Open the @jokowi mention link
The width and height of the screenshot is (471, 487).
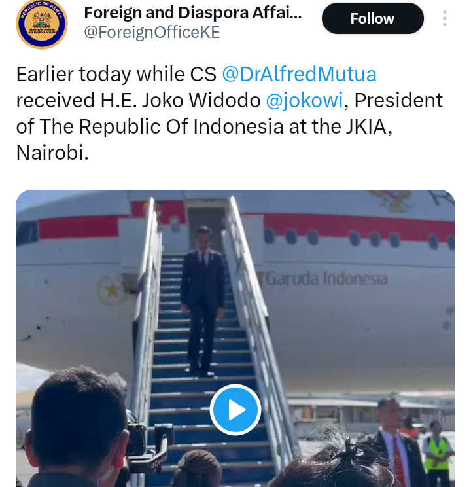(x=304, y=100)
